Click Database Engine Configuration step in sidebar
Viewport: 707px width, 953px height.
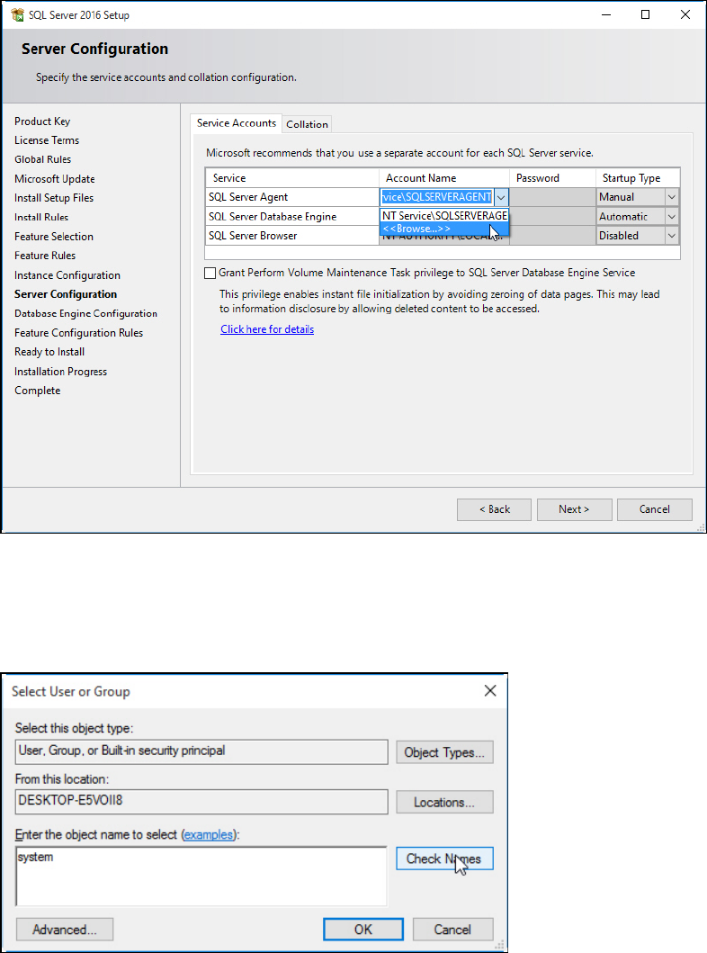[85, 313]
